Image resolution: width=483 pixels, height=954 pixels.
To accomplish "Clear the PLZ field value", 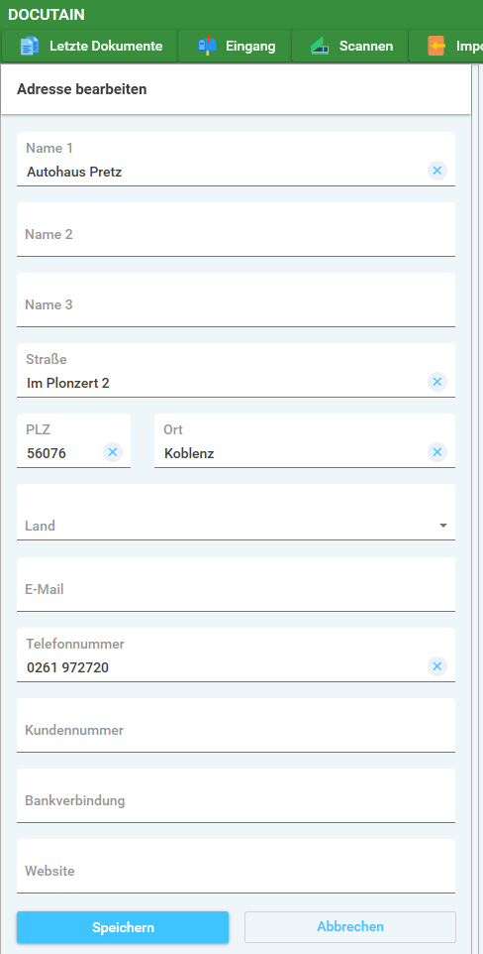I will [x=113, y=452].
